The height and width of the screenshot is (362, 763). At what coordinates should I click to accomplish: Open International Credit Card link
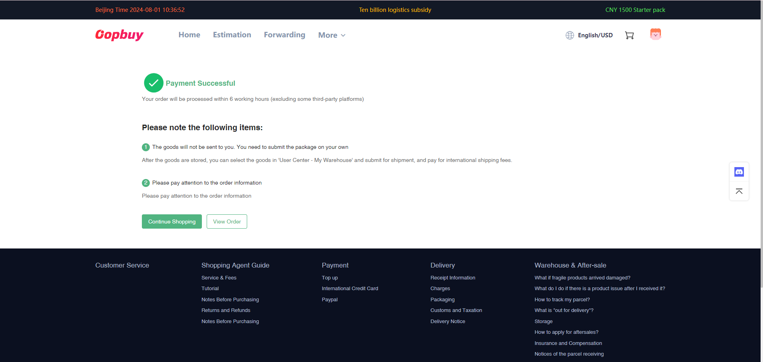pyautogui.click(x=350, y=289)
